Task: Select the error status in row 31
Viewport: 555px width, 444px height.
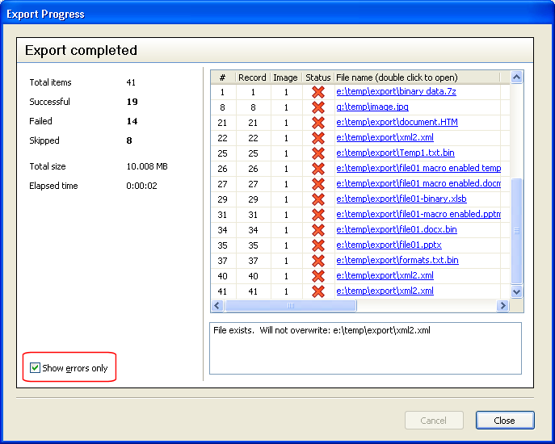Action: tap(318, 215)
